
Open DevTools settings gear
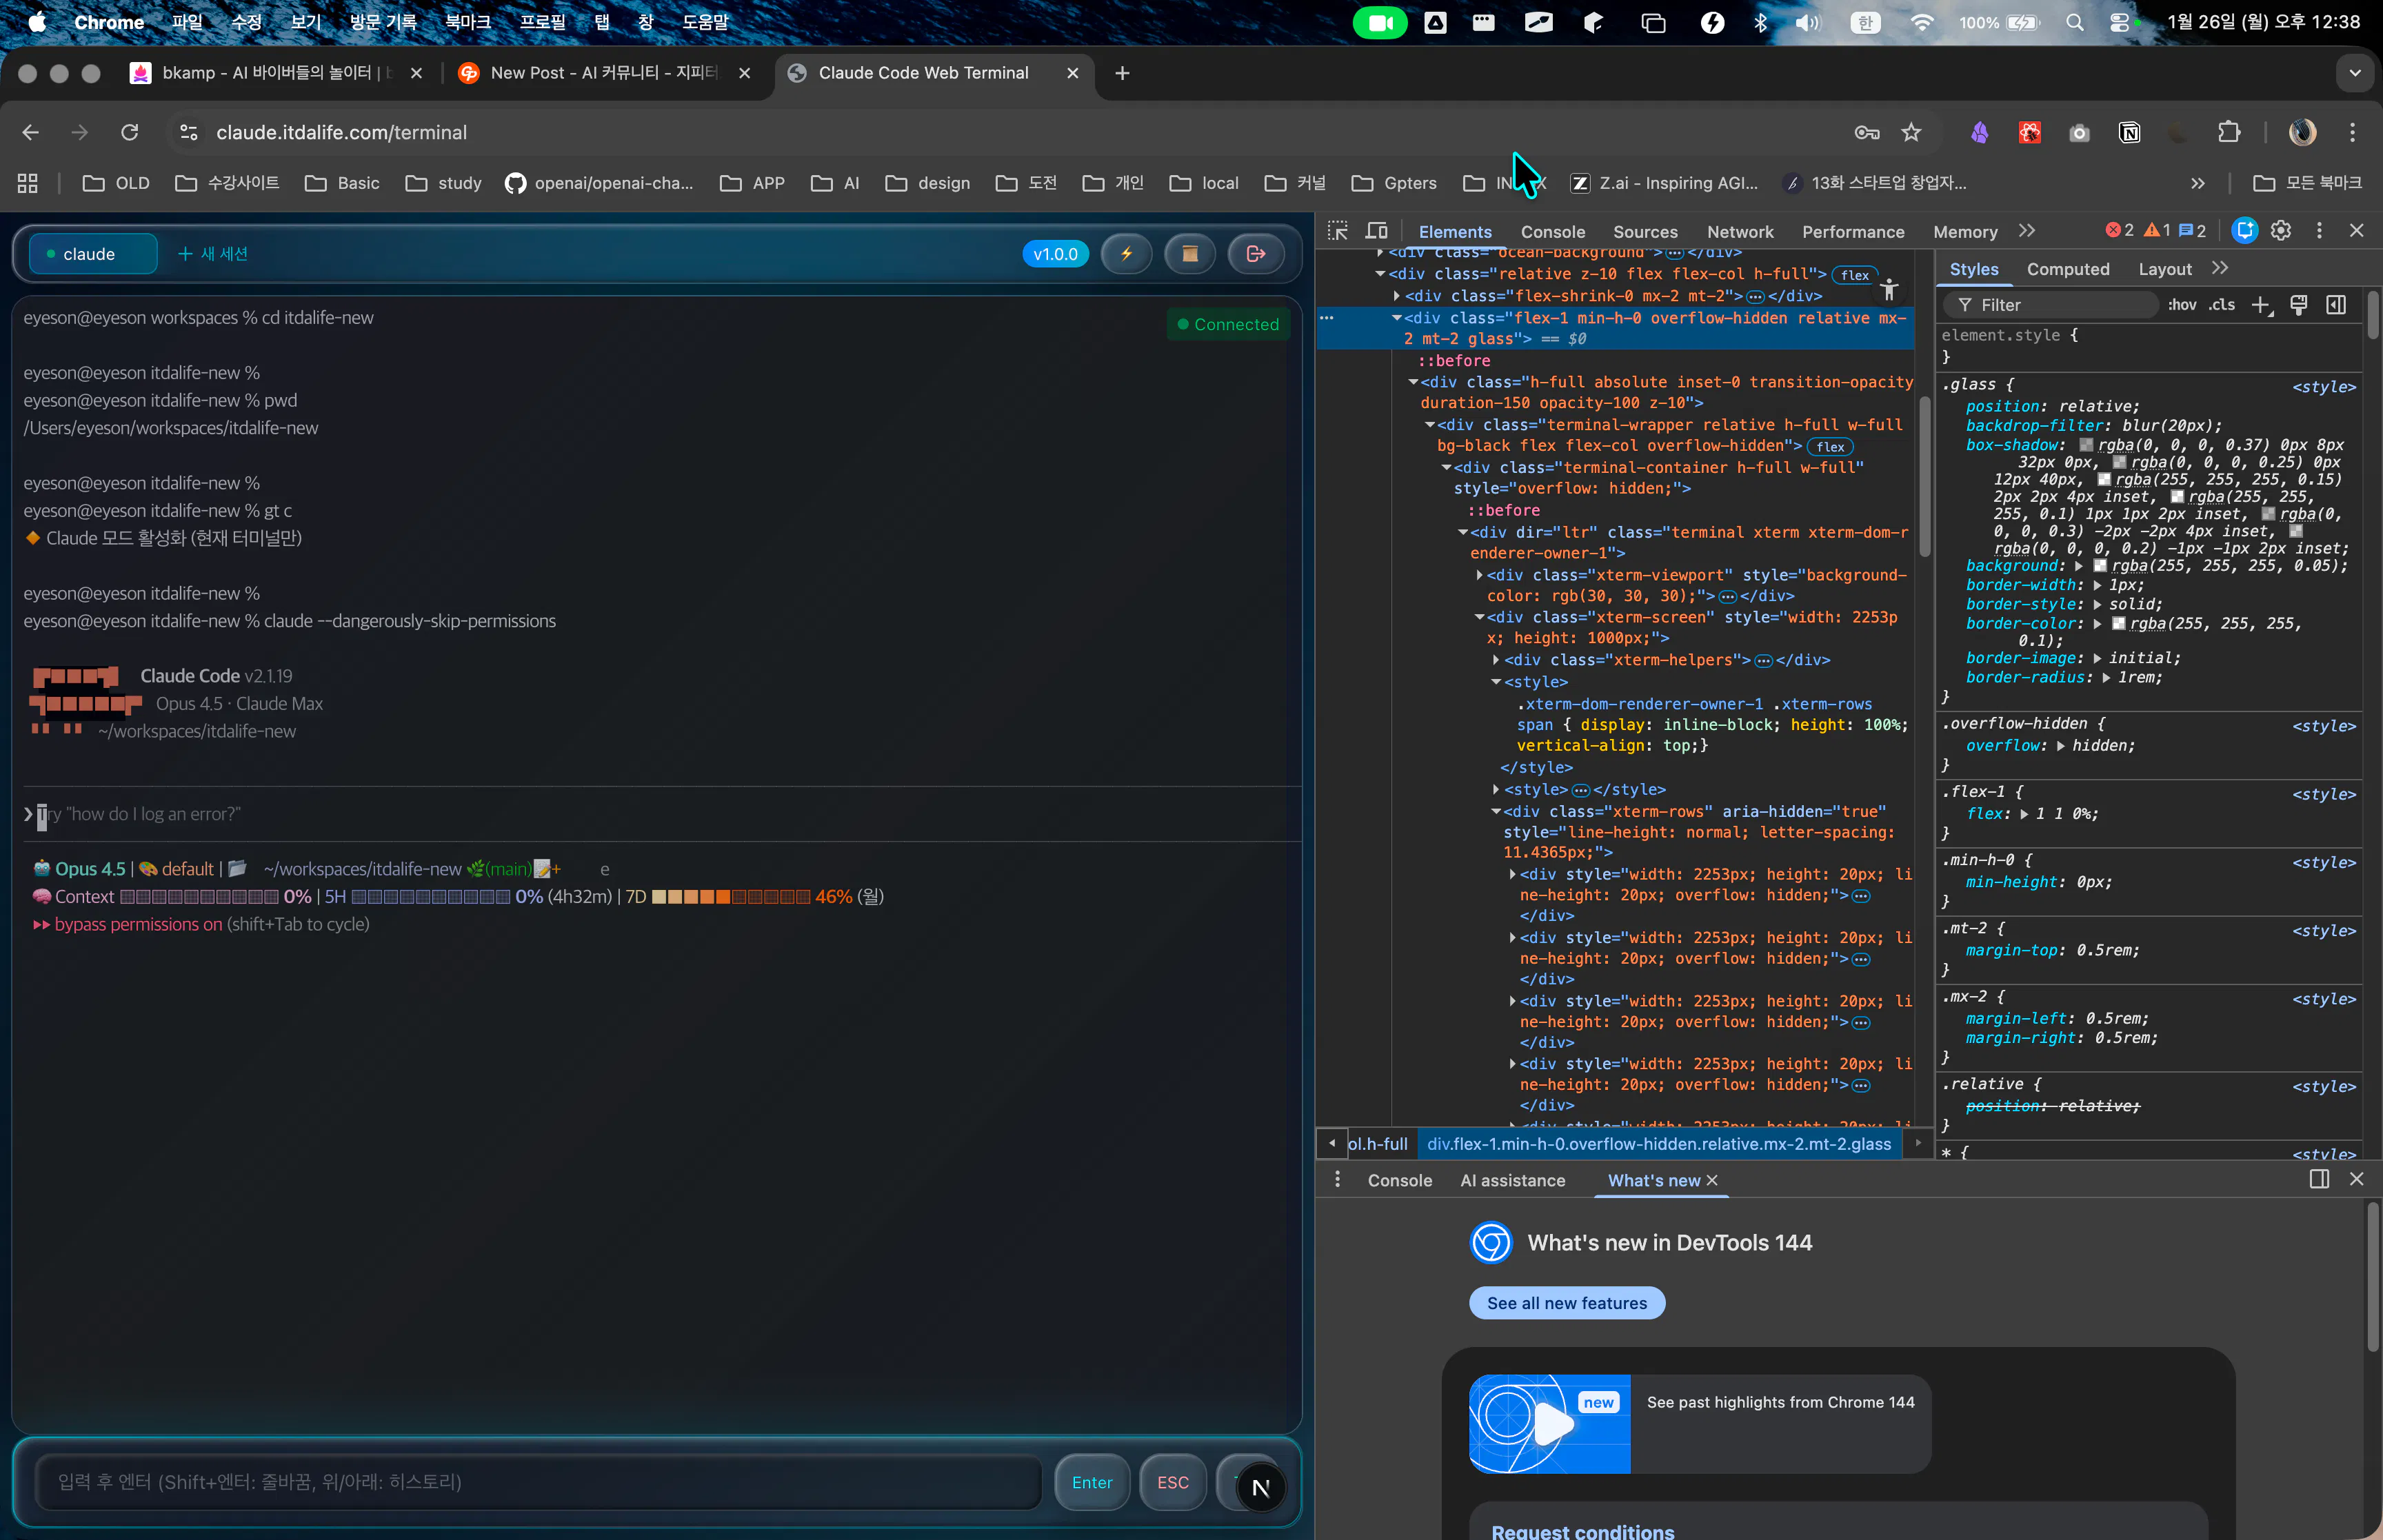(2280, 231)
